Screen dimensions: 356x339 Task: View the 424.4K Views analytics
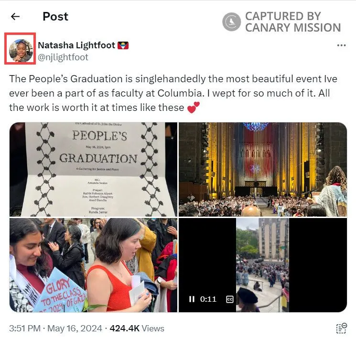[x=137, y=328]
